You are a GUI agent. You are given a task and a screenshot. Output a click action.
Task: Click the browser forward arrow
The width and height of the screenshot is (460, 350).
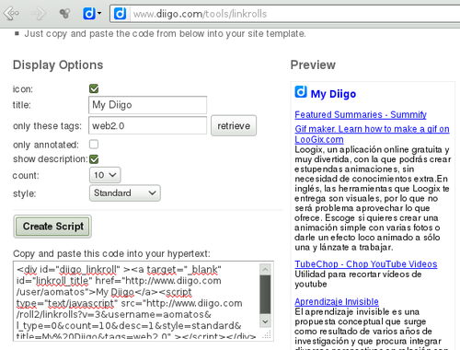pos(40,14)
